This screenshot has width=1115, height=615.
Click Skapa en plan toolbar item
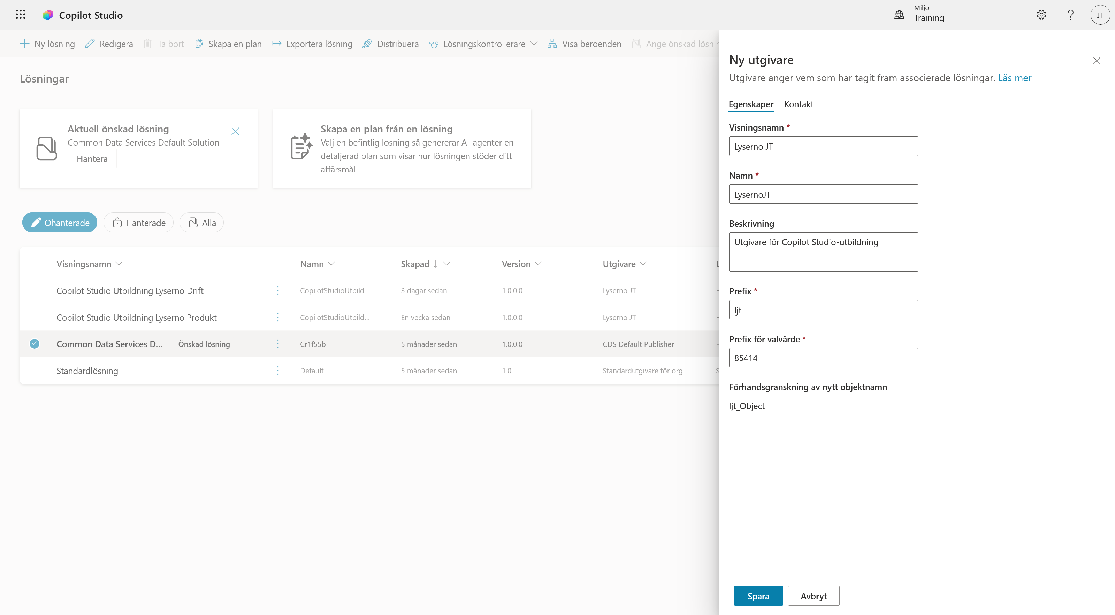(228, 44)
